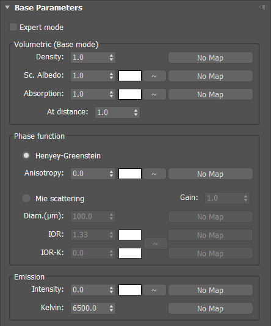This screenshot has width=271, height=326.
Task: Open the Absorption color swatch
Action: pyautogui.click(x=130, y=94)
